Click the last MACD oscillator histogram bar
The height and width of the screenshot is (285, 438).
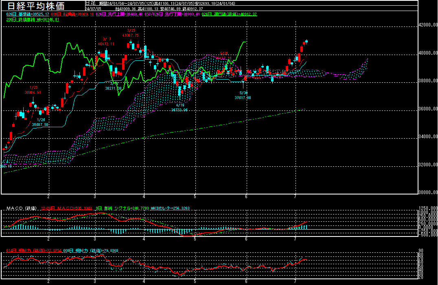pos(307,227)
